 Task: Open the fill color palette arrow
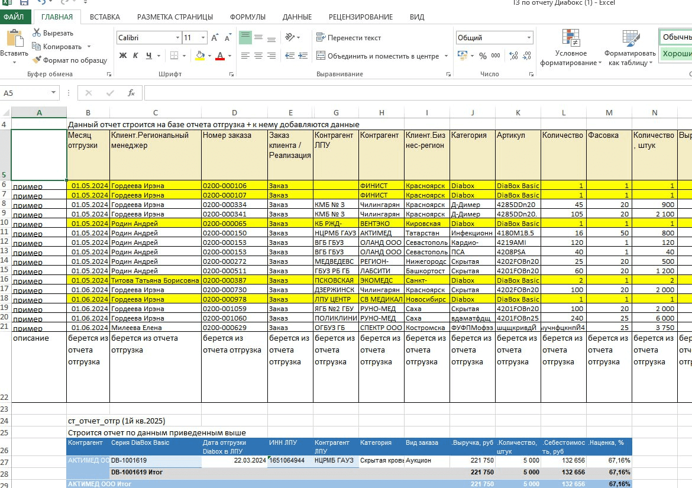(209, 56)
